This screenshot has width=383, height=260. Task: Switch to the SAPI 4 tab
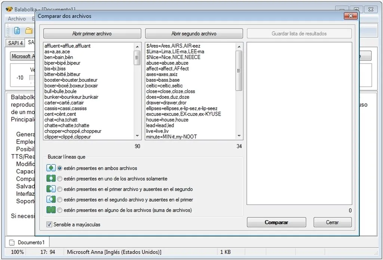tap(15, 43)
